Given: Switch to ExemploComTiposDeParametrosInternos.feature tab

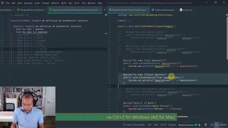Looking at the screenshot, I should pos(75,10).
